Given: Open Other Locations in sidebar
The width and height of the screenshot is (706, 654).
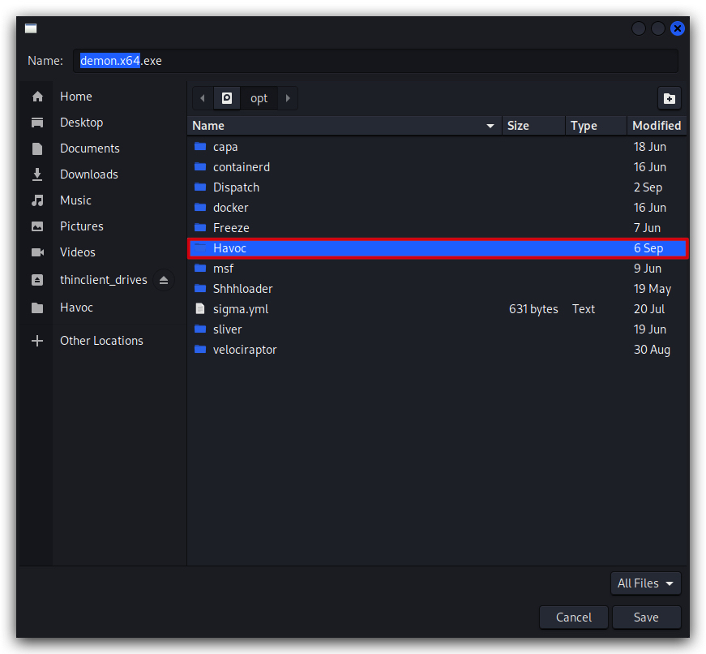Looking at the screenshot, I should pos(104,341).
